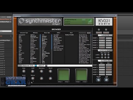The image size is (133, 100).
Task: Open Layer FX Insert 2 left slot
Action: pos(102,41)
